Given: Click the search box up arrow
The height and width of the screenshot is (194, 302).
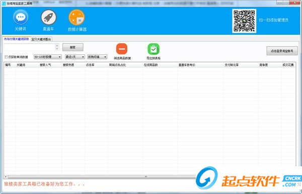Looking at the screenshot, I should pyautogui.click(x=57, y=45).
